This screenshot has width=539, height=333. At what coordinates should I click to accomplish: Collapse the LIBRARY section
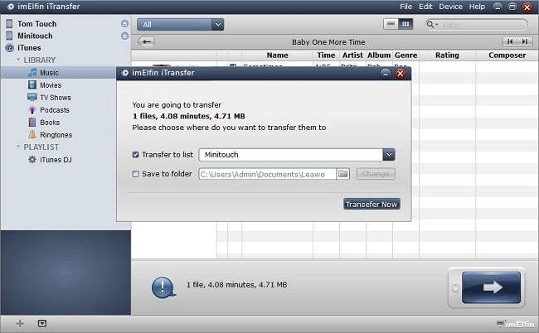18,60
